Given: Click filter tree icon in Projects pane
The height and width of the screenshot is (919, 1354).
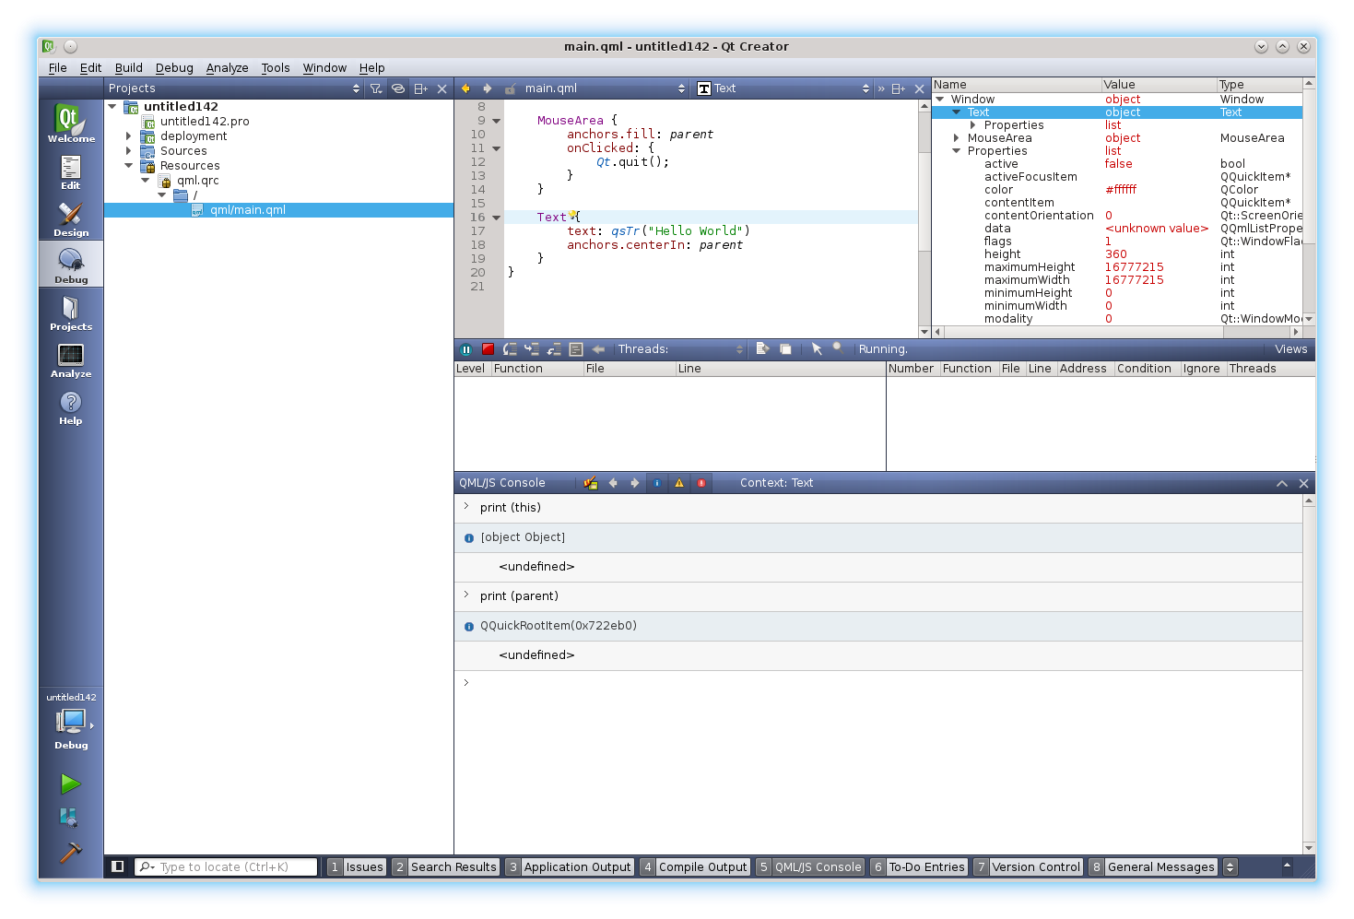Looking at the screenshot, I should 376,88.
